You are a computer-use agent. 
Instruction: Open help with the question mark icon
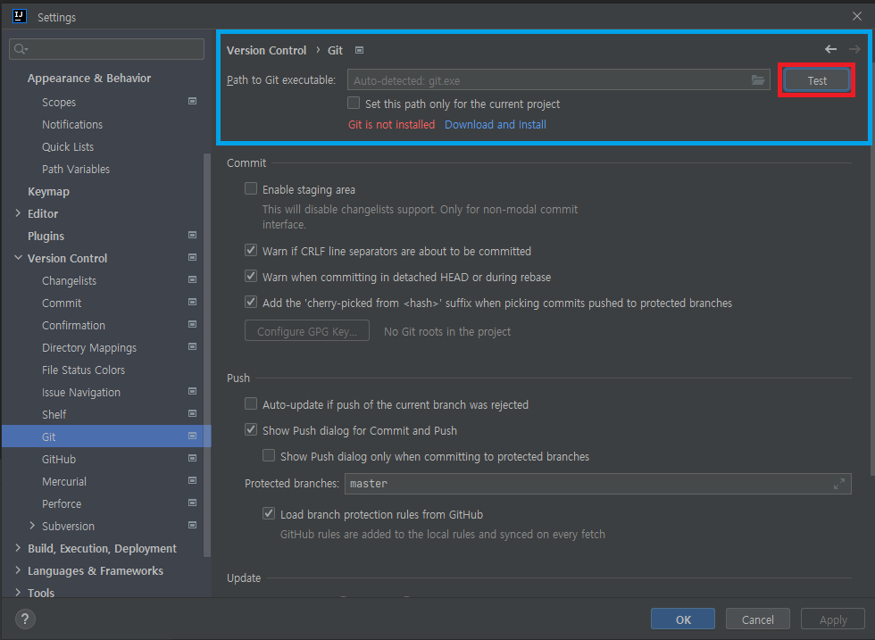(25, 619)
